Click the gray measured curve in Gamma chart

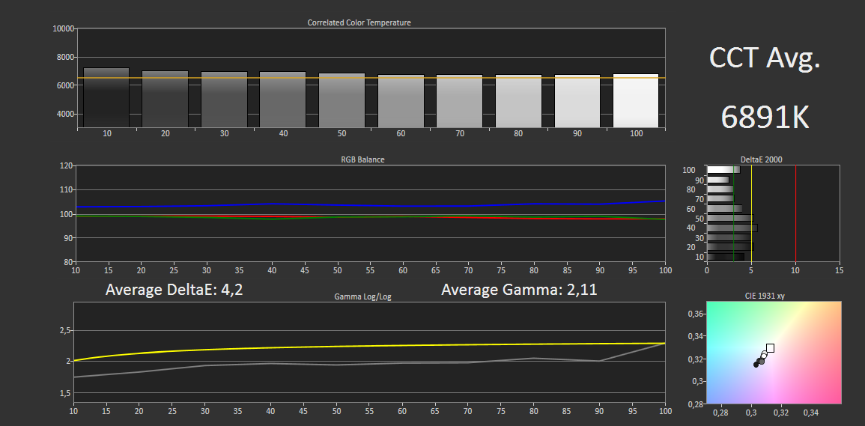[371, 364]
